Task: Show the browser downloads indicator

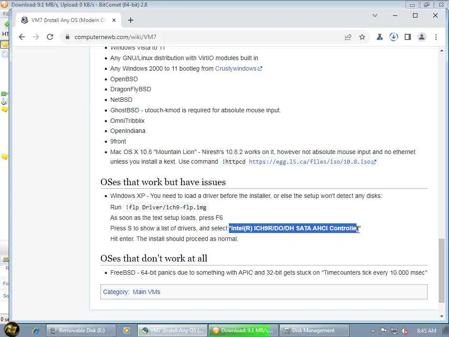Action: coord(394,37)
